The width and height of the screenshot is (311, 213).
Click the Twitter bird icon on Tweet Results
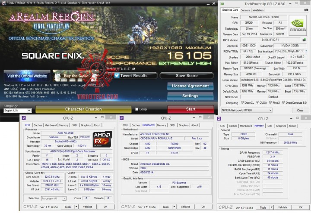(117, 75)
